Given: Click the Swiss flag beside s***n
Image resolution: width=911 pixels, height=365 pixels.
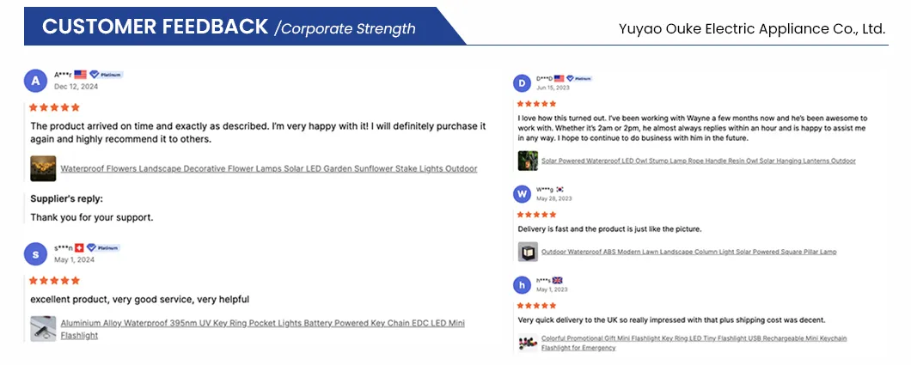Looking at the screenshot, I should click(x=81, y=247).
